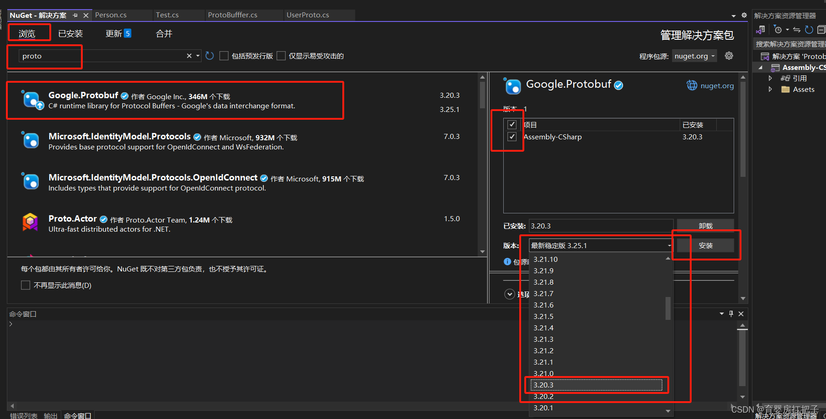Select version 3.21.10 in the list
The height and width of the screenshot is (419, 826).
[x=597, y=259]
